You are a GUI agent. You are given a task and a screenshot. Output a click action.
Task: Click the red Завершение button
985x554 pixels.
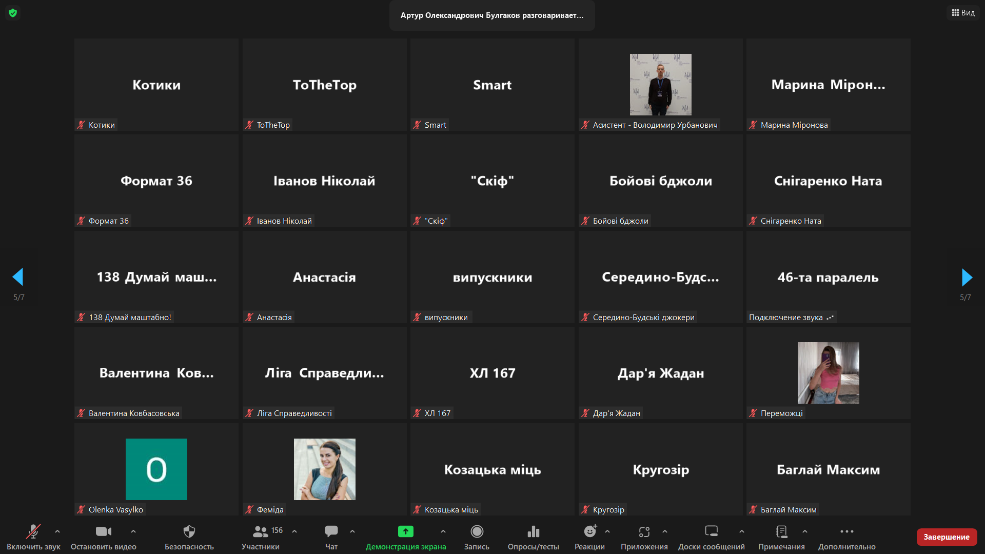[946, 537]
